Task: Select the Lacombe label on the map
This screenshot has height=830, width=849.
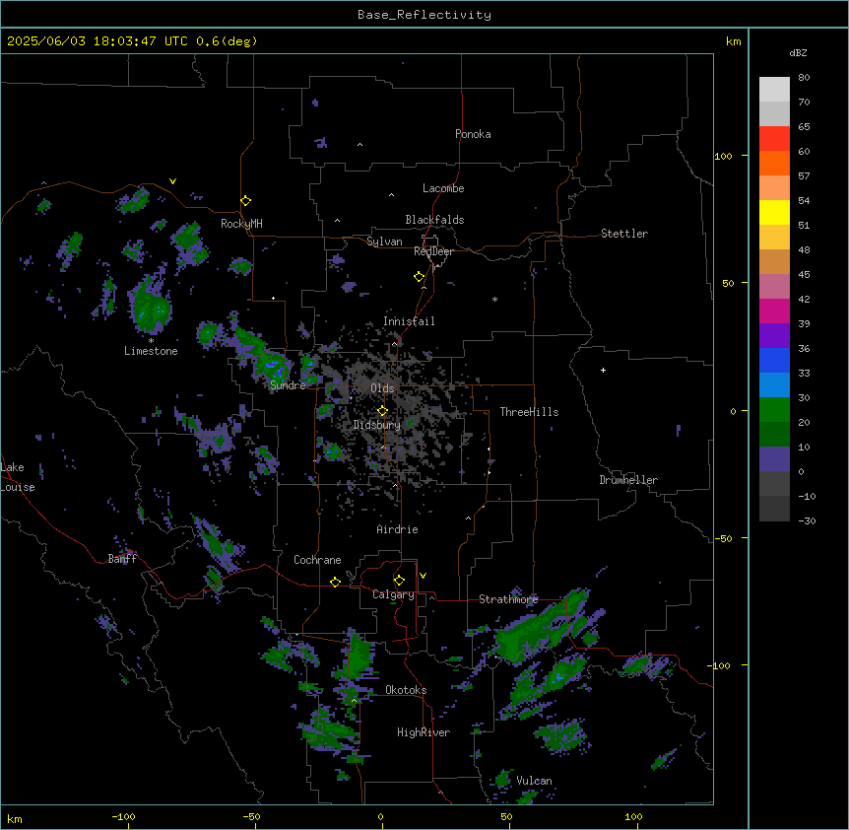Action: click(443, 188)
